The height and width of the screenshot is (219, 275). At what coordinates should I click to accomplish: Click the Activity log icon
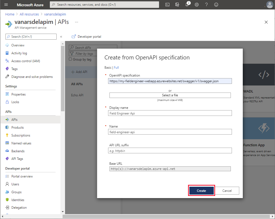coord(7,53)
